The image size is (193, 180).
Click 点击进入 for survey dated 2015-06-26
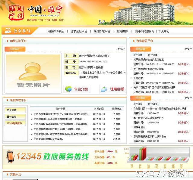pyautogui.click(x=184, y=113)
